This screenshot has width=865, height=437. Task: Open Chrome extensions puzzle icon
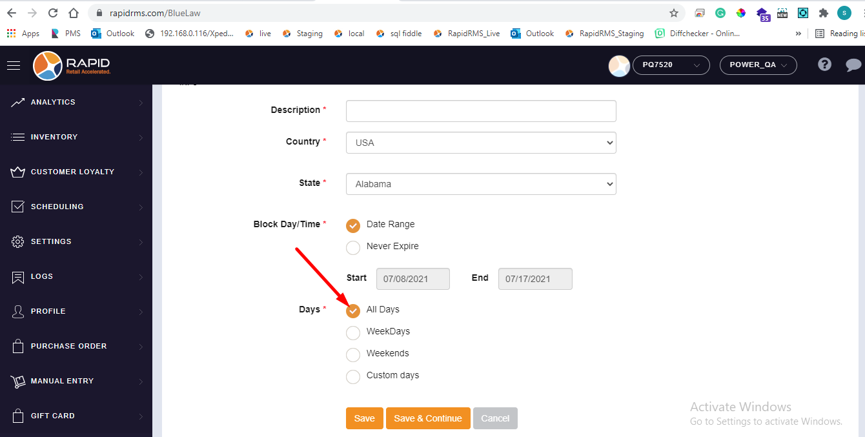pos(823,13)
